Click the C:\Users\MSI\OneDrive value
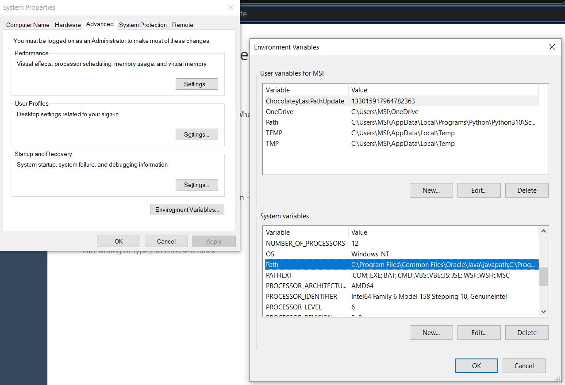Viewport: 565px width, 385px height. [385, 112]
